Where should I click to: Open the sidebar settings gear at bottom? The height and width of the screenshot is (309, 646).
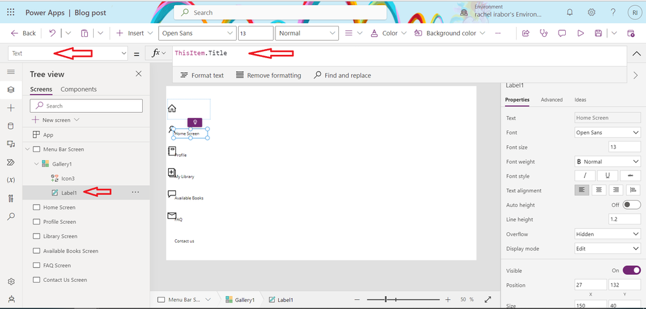point(11,281)
